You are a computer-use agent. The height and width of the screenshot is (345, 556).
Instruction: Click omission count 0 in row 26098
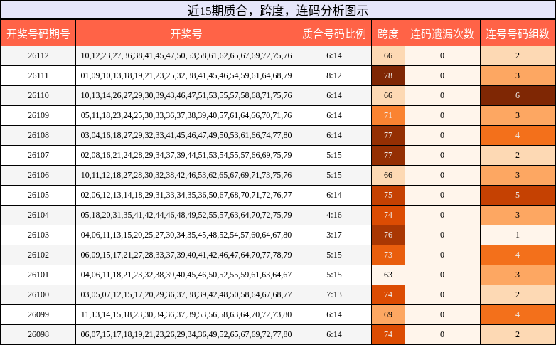(x=442, y=334)
